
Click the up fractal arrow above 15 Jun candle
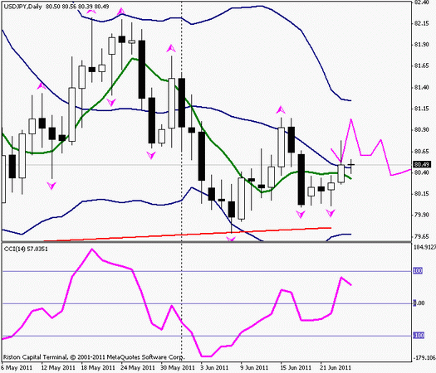click(281, 110)
